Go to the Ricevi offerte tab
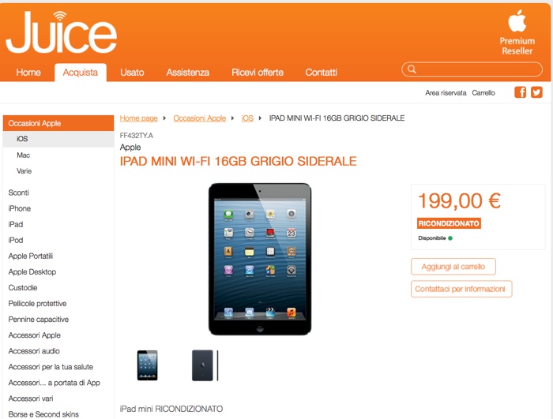The image size is (553, 419). [258, 73]
